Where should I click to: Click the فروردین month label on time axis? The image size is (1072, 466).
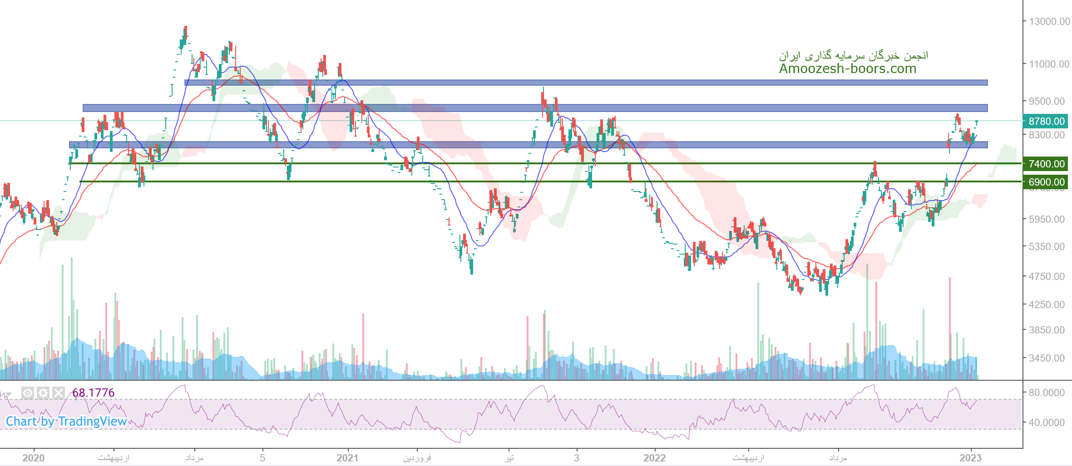point(417,458)
